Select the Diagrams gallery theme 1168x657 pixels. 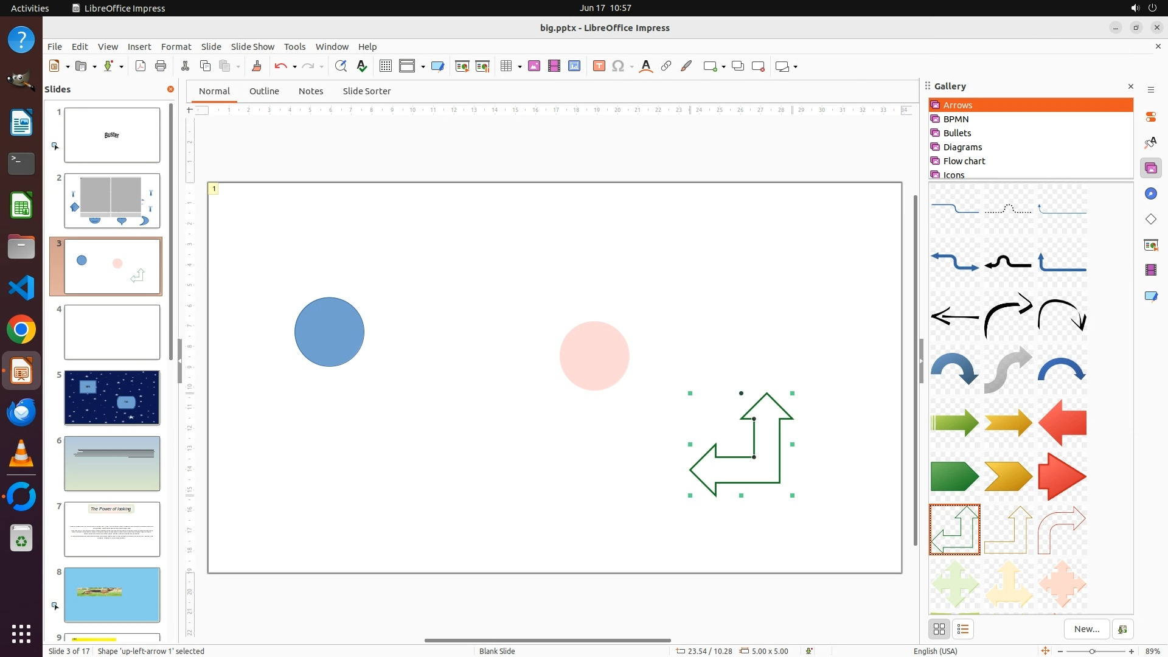pyautogui.click(x=962, y=147)
